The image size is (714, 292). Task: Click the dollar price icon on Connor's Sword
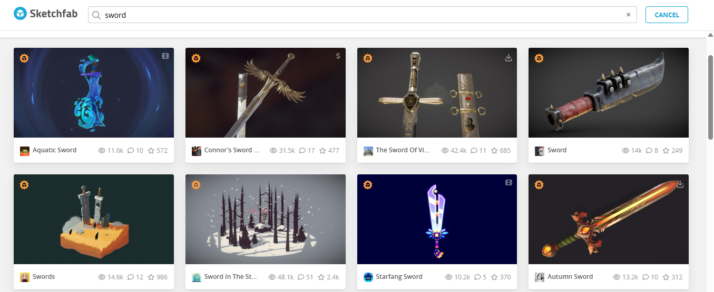click(x=338, y=56)
